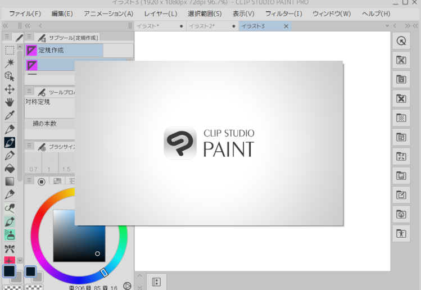The height and width of the screenshot is (290, 421).
Task: Open the アニメーション(A) menu
Action: coord(108,13)
